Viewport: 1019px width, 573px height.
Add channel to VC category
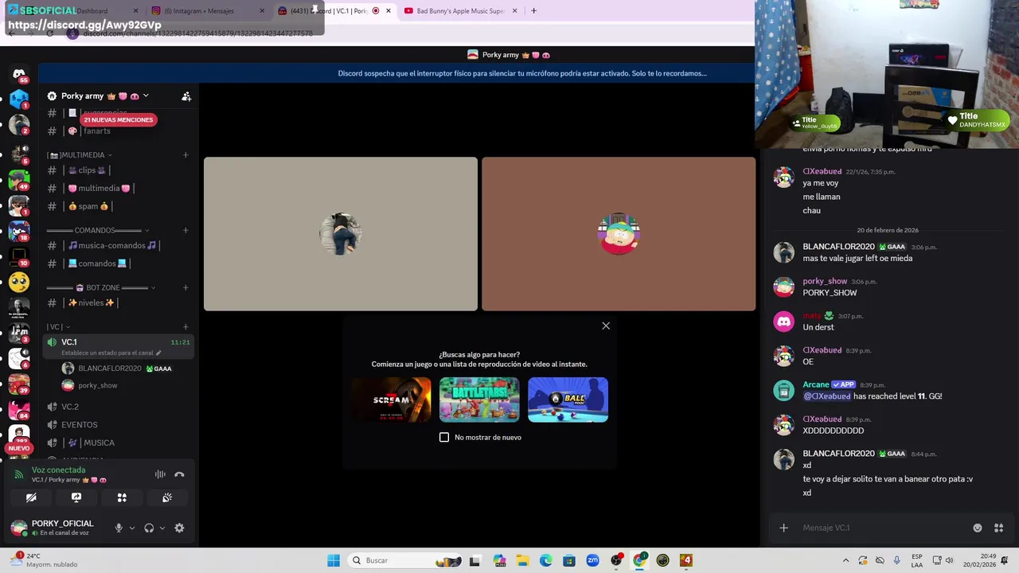(185, 326)
